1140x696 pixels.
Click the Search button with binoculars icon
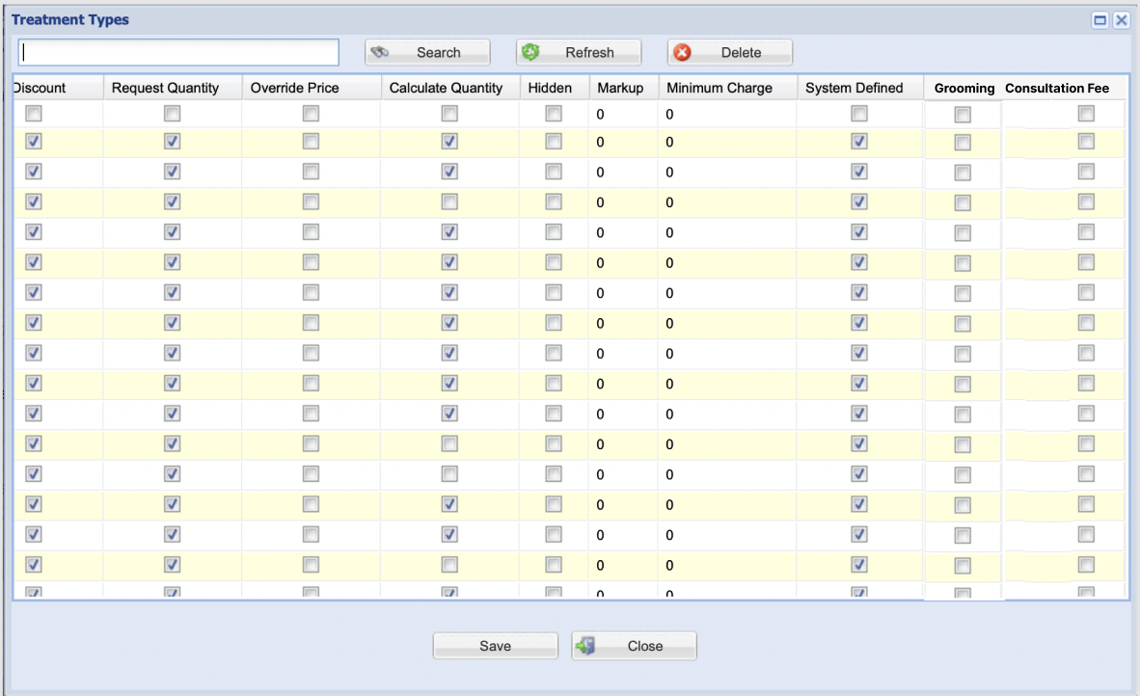(x=427, y=52)
